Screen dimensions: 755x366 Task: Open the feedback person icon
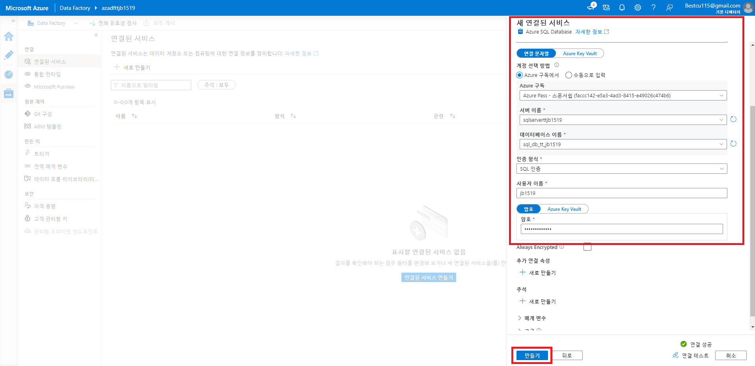669,7
